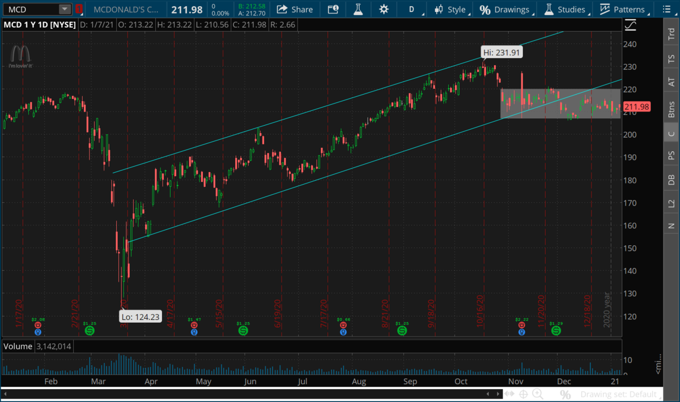Click the magnifier zoom icon
Image resolution: width=680 pixels, height=402 pixels.
pyautogui.click(x=538, y=394)
